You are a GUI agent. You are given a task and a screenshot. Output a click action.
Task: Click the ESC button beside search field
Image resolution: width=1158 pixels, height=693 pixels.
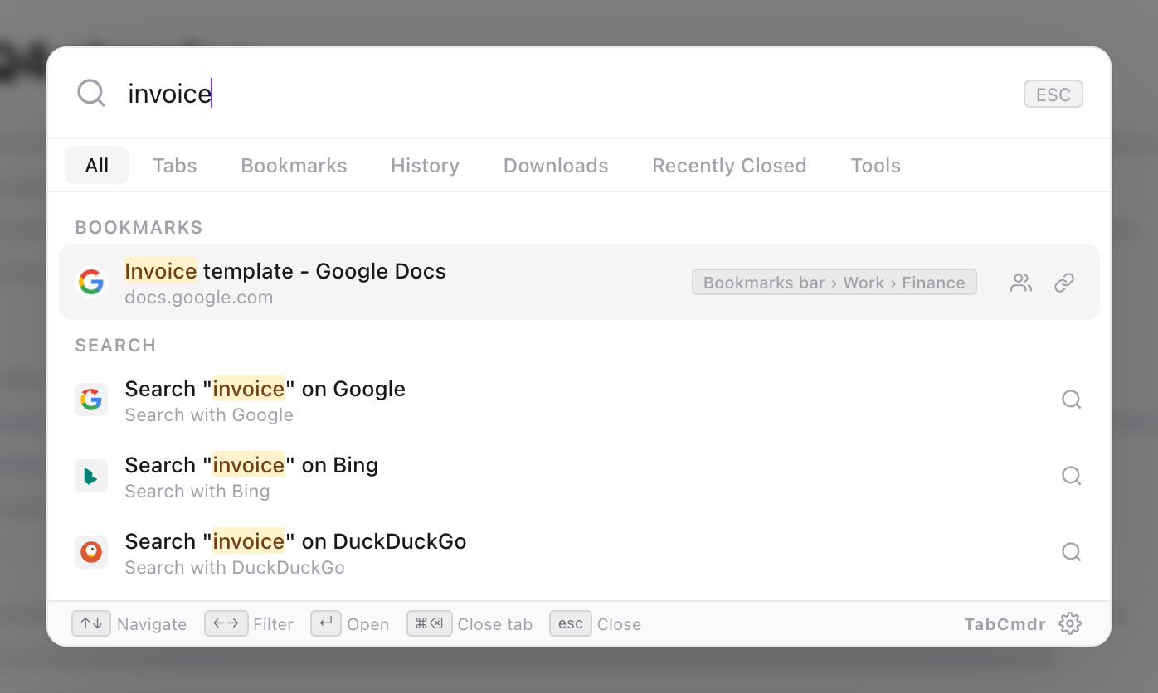click(1053, 94)
